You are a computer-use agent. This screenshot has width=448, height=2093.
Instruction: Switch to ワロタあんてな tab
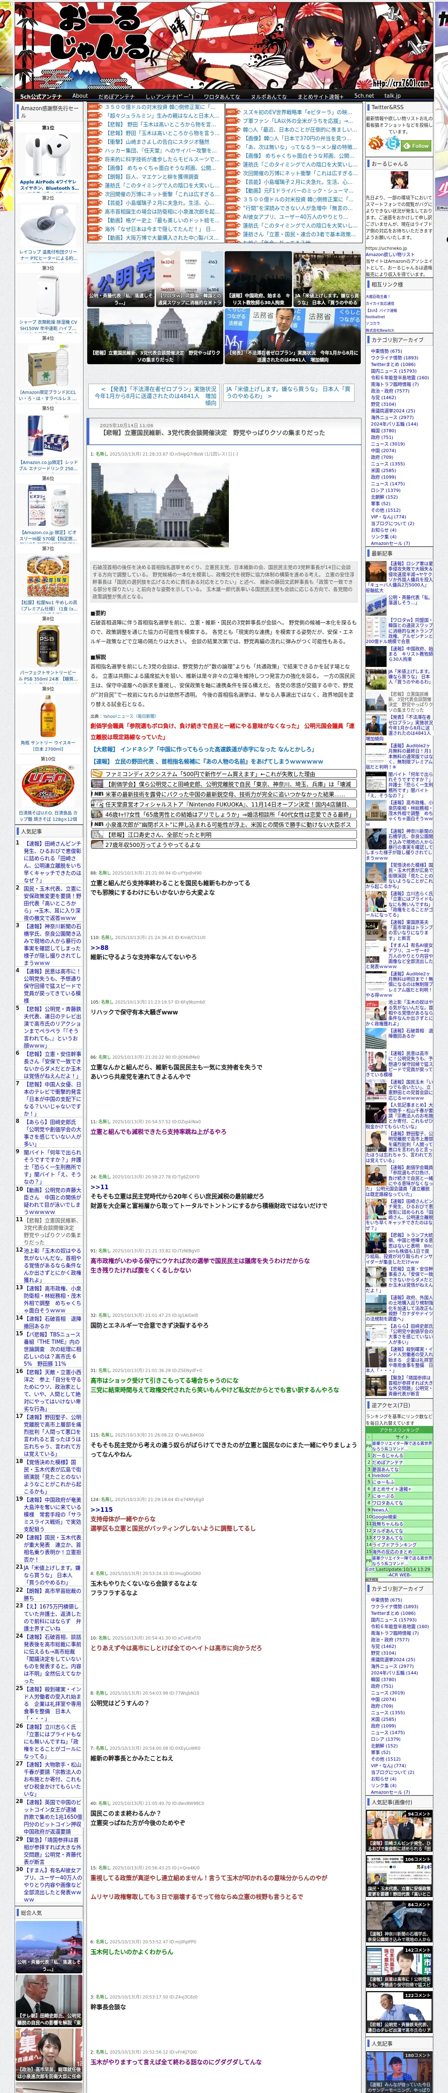(x=221, y=96)
